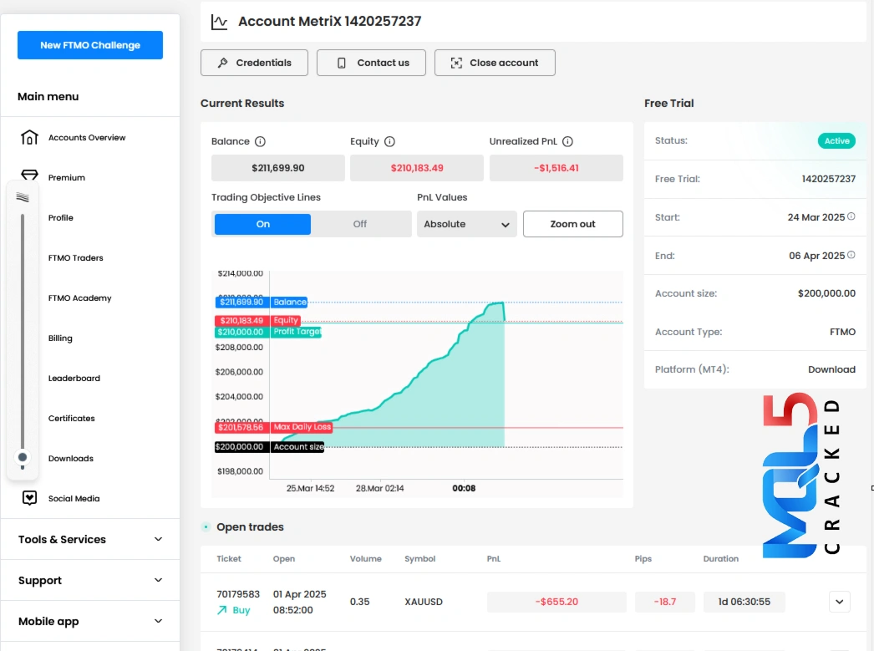Click the Balance info icon

click(x=260, y=142)
